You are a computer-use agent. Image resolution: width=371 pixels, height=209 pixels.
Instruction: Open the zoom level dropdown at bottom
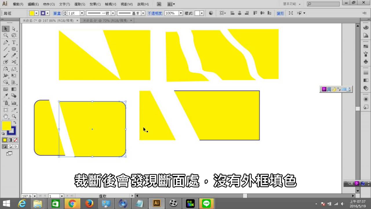[35, 196]
